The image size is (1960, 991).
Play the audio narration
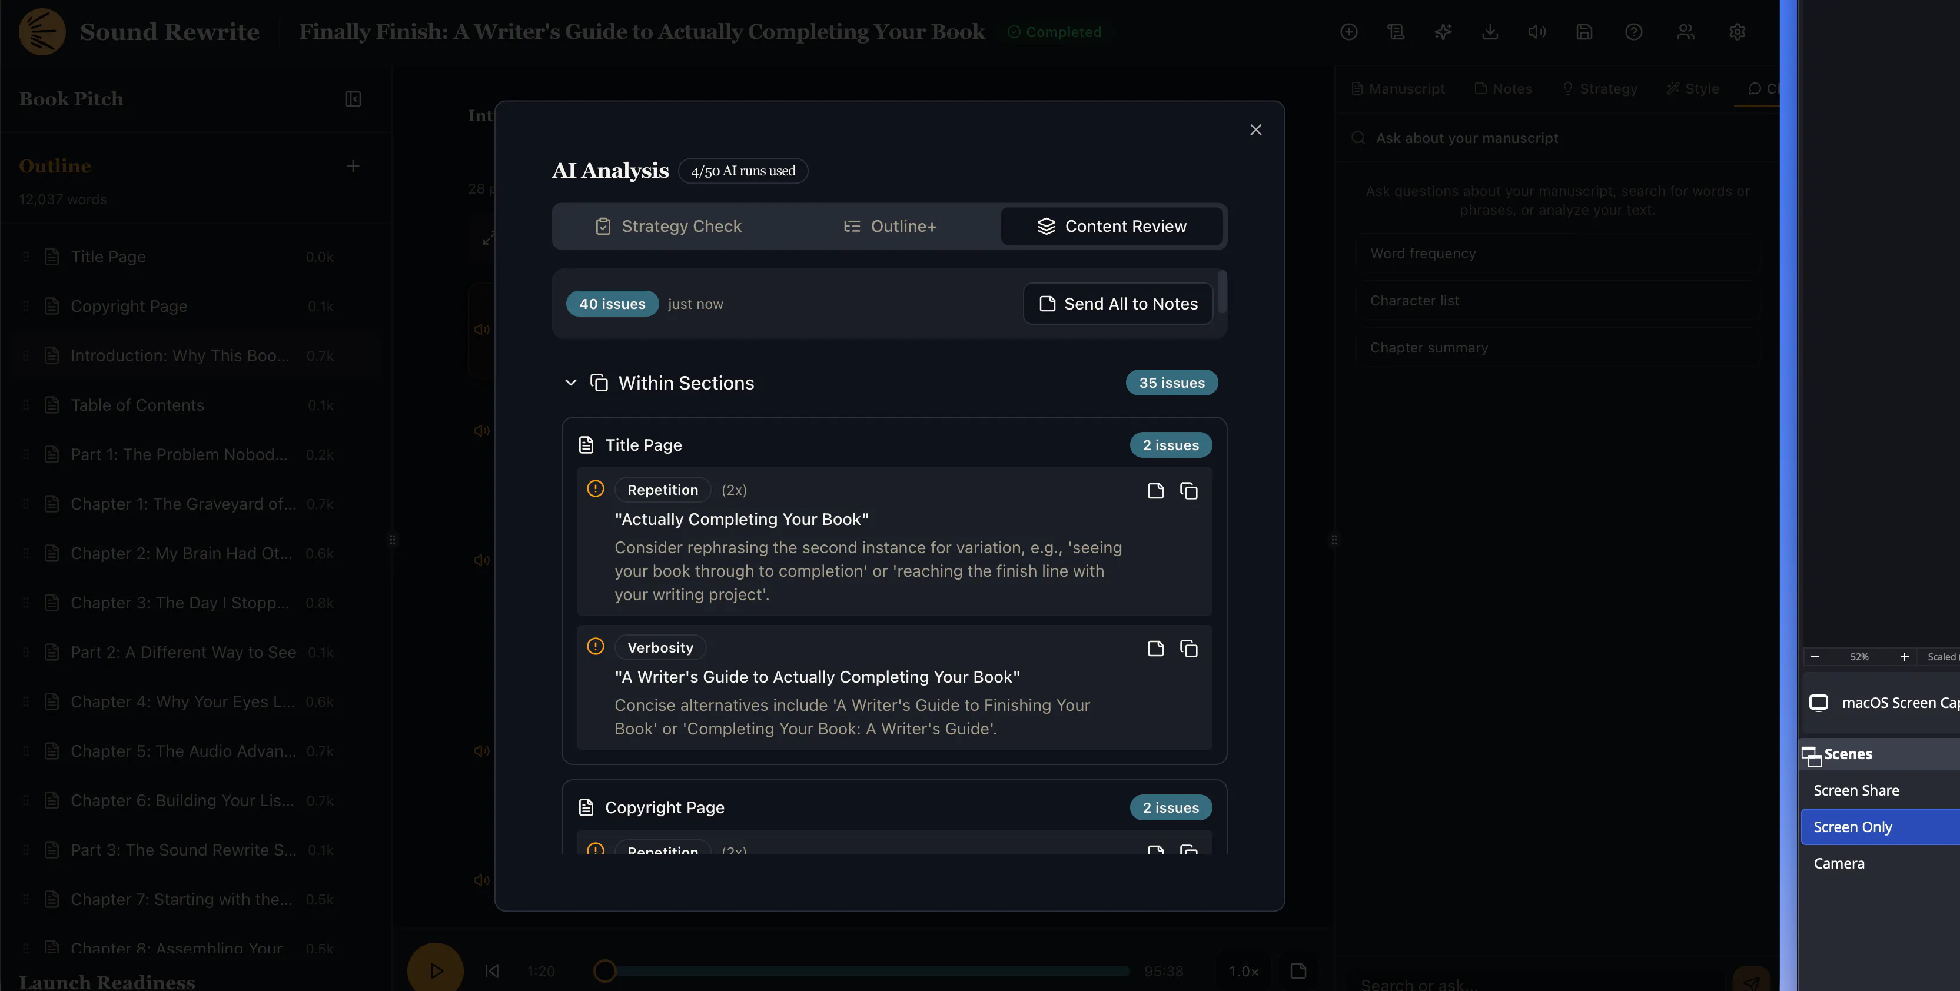tap(435, 970)
